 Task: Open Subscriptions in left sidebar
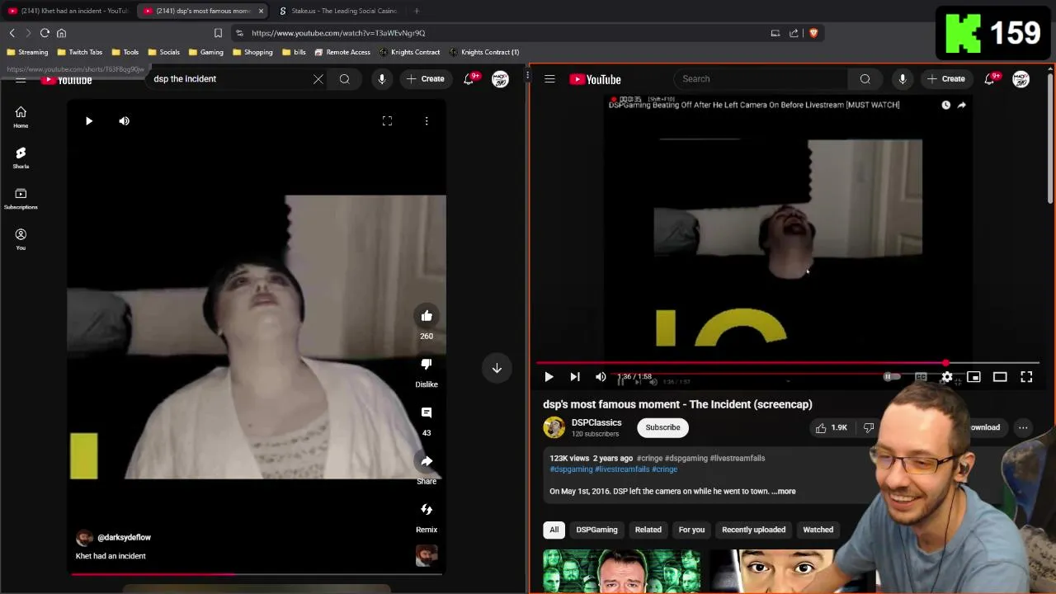(x=21, y=198)
